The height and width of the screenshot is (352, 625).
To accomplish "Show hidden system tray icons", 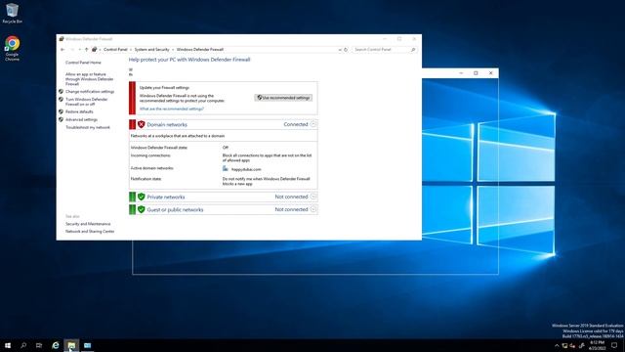I will 557,345.
